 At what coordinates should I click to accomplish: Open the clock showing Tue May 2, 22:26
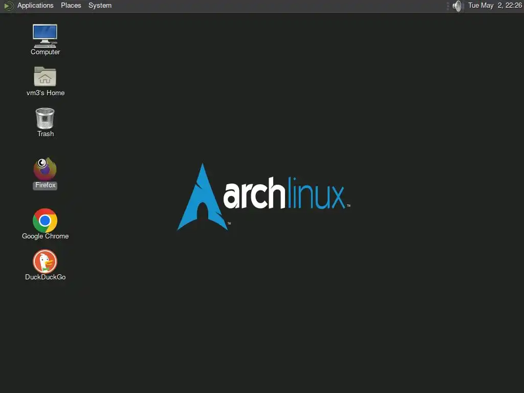point(495,6)
